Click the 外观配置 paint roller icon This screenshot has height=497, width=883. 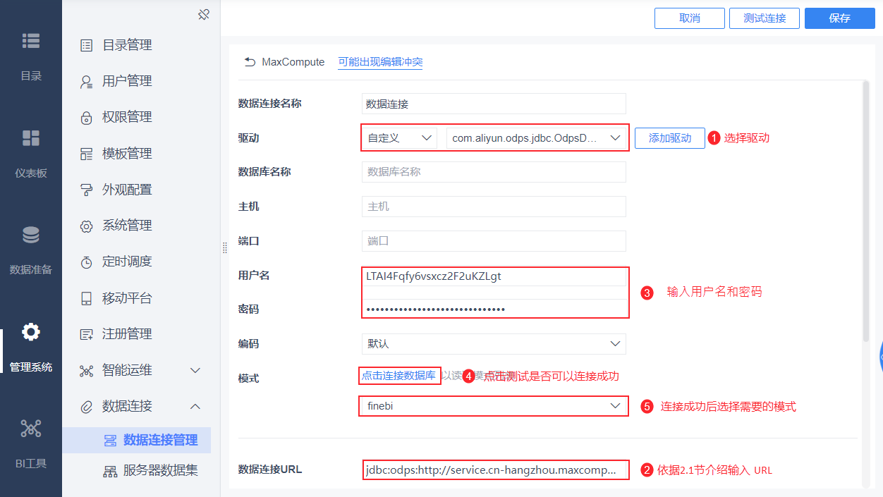pos(87,190)
